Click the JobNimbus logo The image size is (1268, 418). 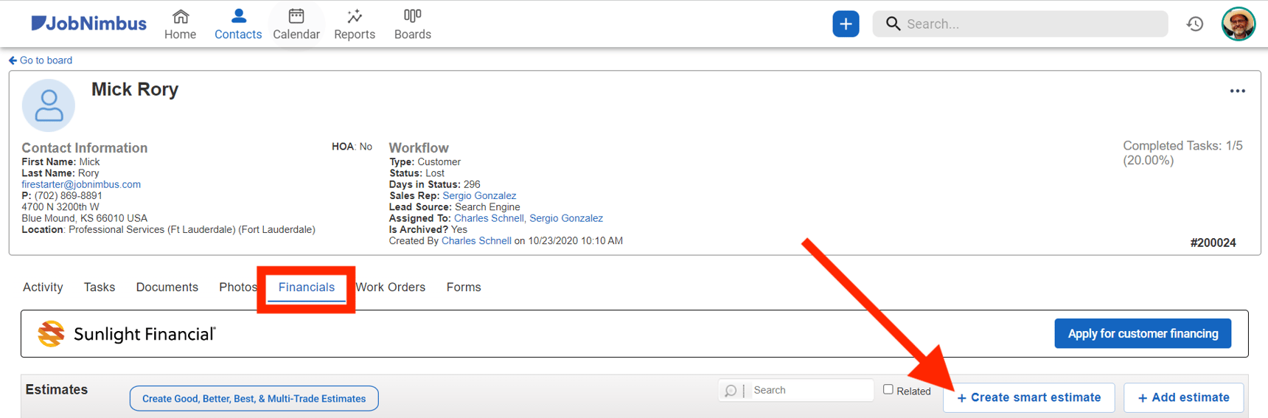88,24
